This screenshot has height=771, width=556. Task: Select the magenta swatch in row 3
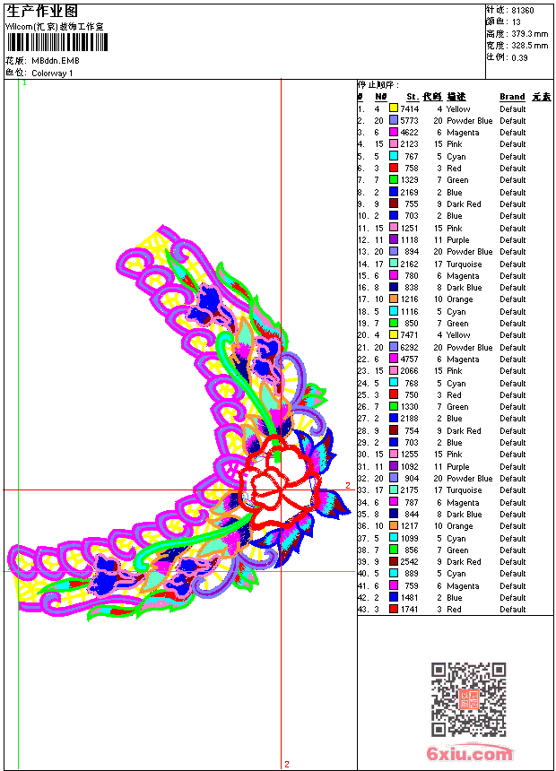point(394,132)
